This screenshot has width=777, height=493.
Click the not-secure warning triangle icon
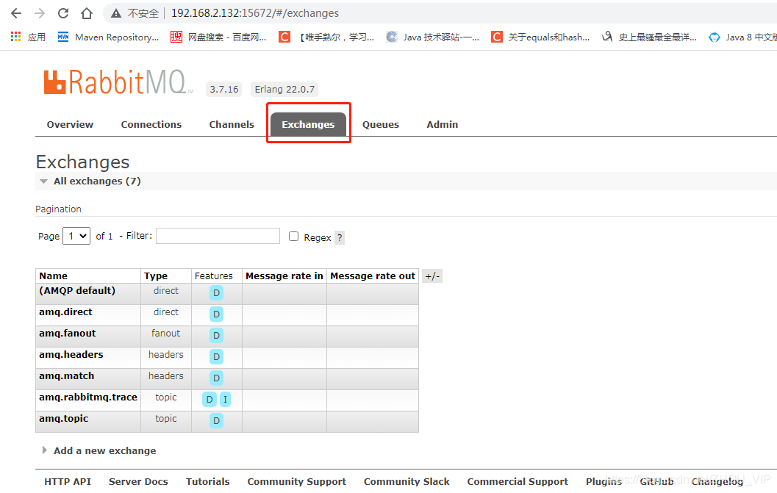[116, 13]
